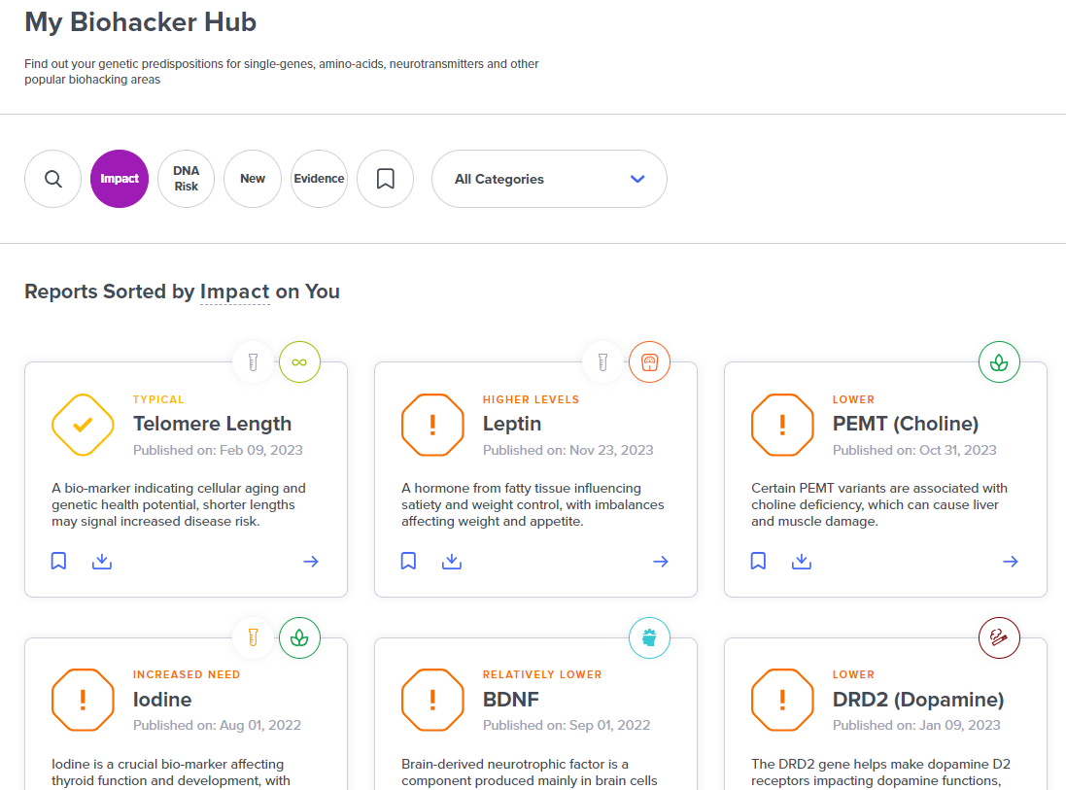The height and width of the screenshot is (790, 1066).
Task: Click the Impact sort button
Action: [x=119, y=179]
